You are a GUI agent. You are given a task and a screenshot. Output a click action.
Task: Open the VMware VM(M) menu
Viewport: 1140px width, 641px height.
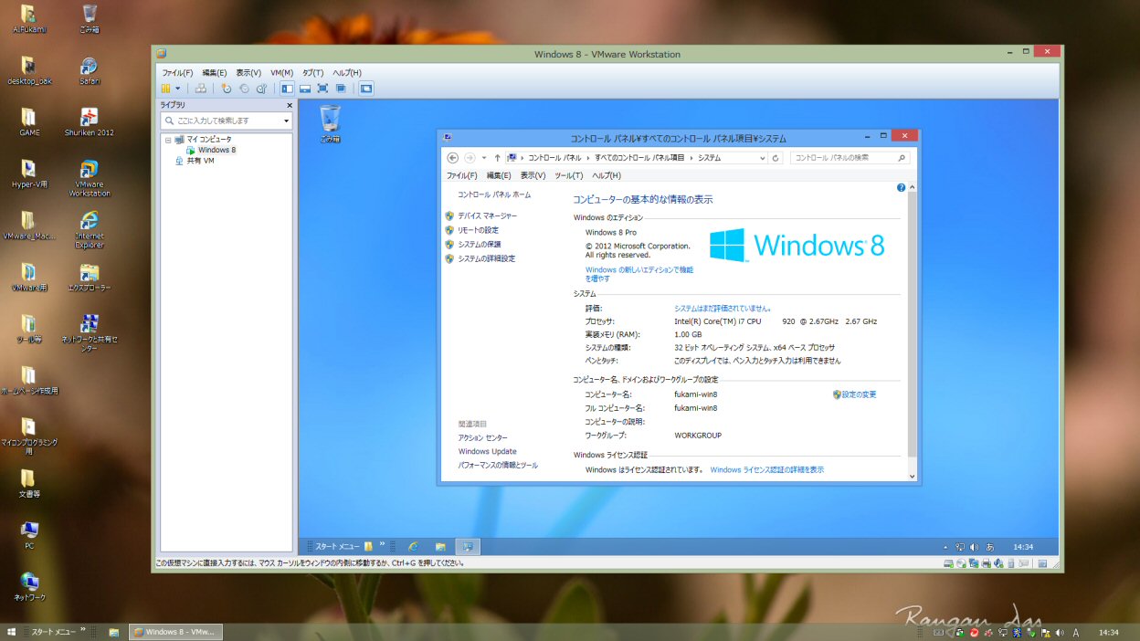[281, 72]
